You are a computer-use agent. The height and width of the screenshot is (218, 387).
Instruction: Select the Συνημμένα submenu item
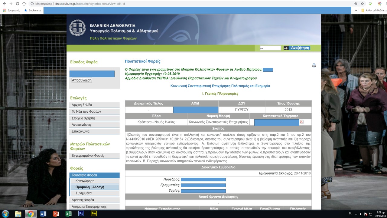coord(95,193)
